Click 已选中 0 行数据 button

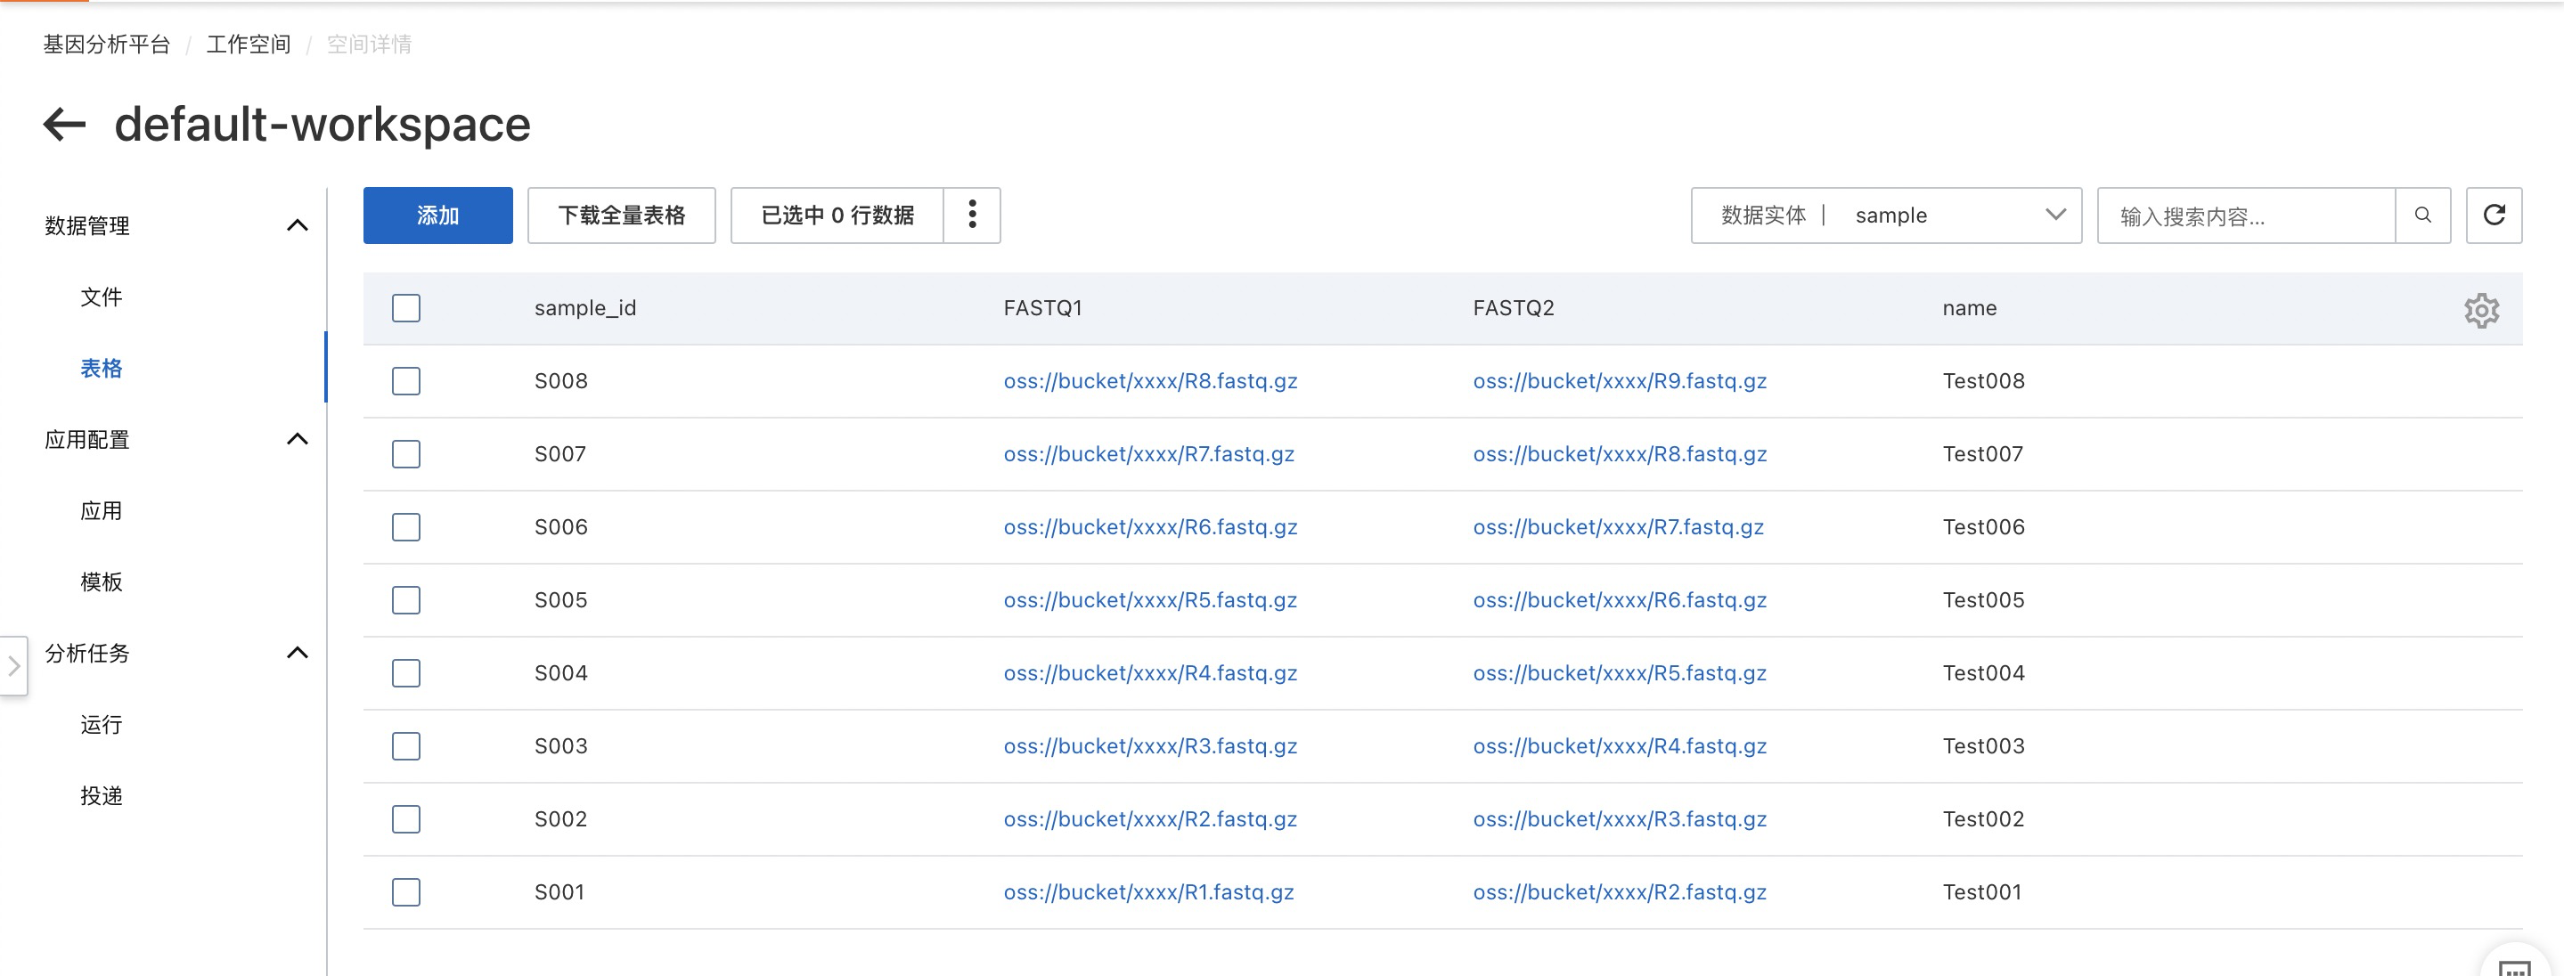pos(837,215)
